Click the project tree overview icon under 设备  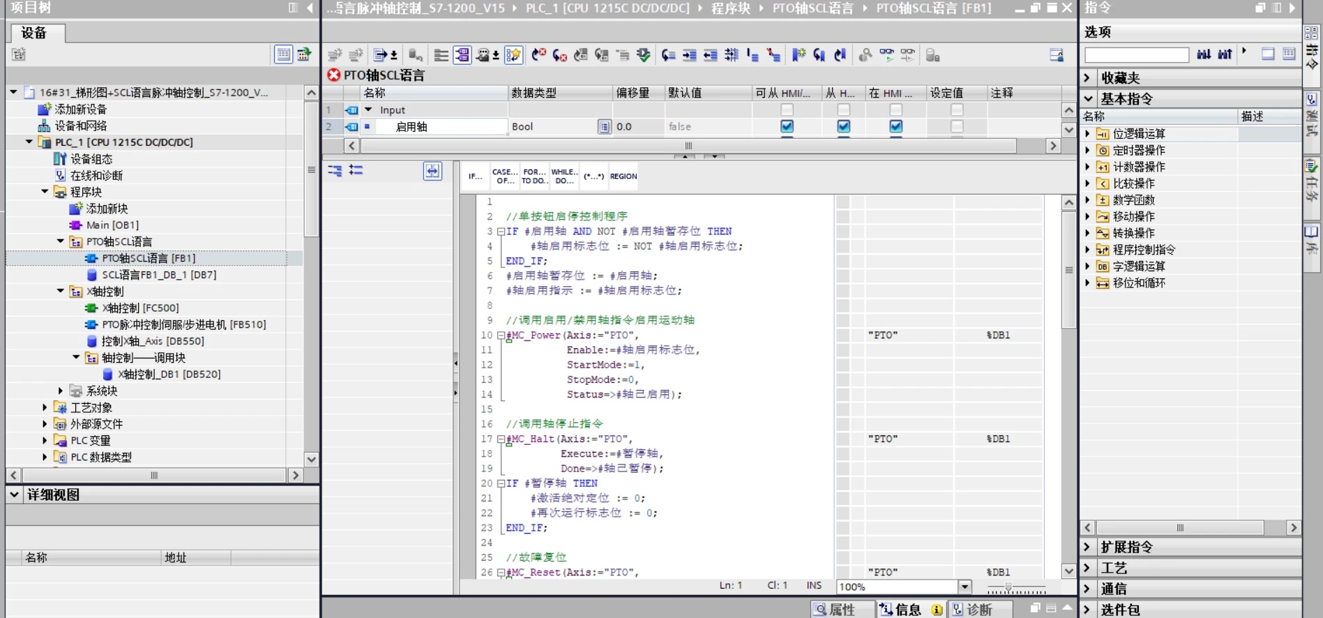pos(284,54)
